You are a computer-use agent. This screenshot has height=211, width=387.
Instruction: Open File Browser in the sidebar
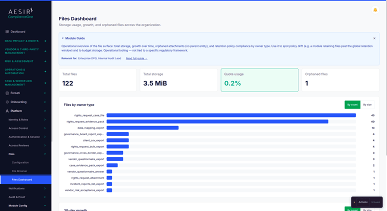pyautogui.click(x=19, y=171)
